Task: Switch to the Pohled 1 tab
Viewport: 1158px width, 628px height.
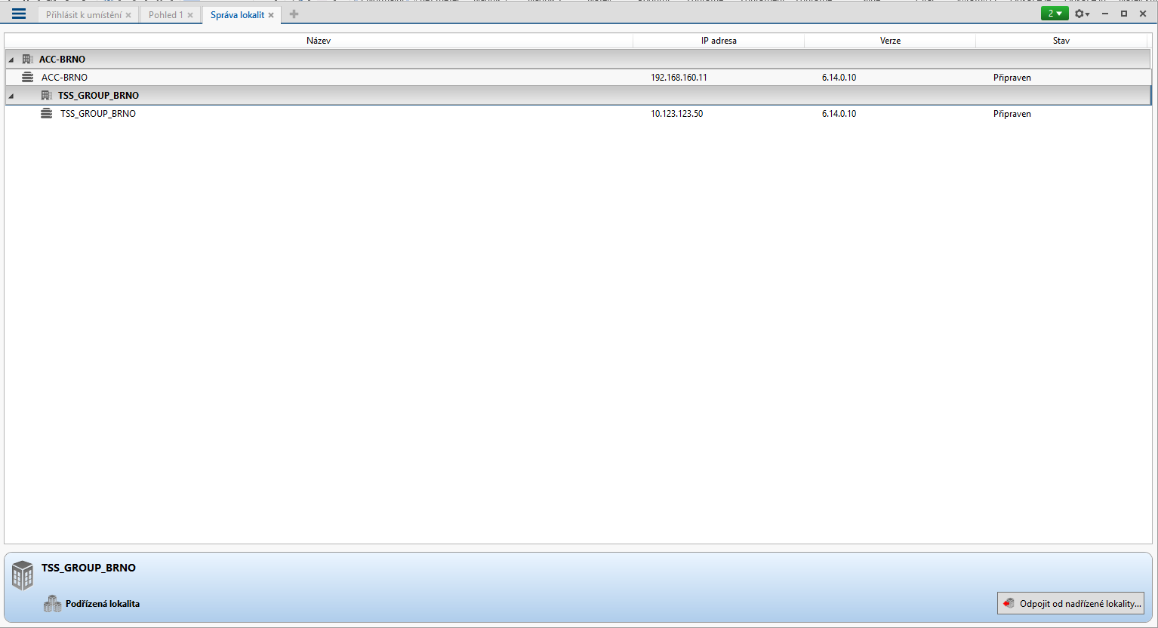Action: click(165, 15)
